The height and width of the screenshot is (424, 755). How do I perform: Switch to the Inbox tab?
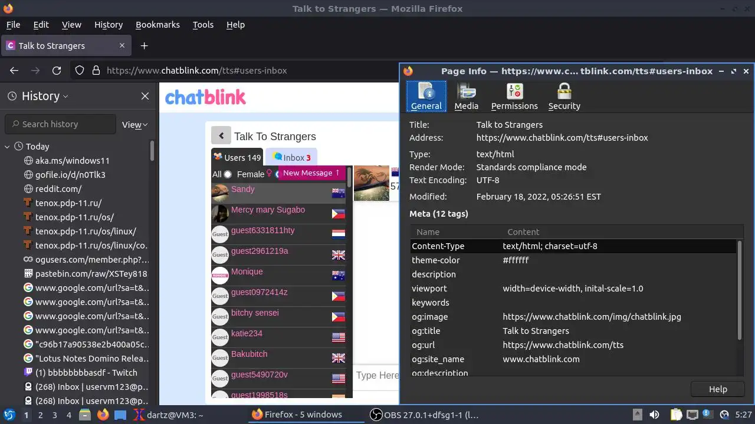click(291, 157)
